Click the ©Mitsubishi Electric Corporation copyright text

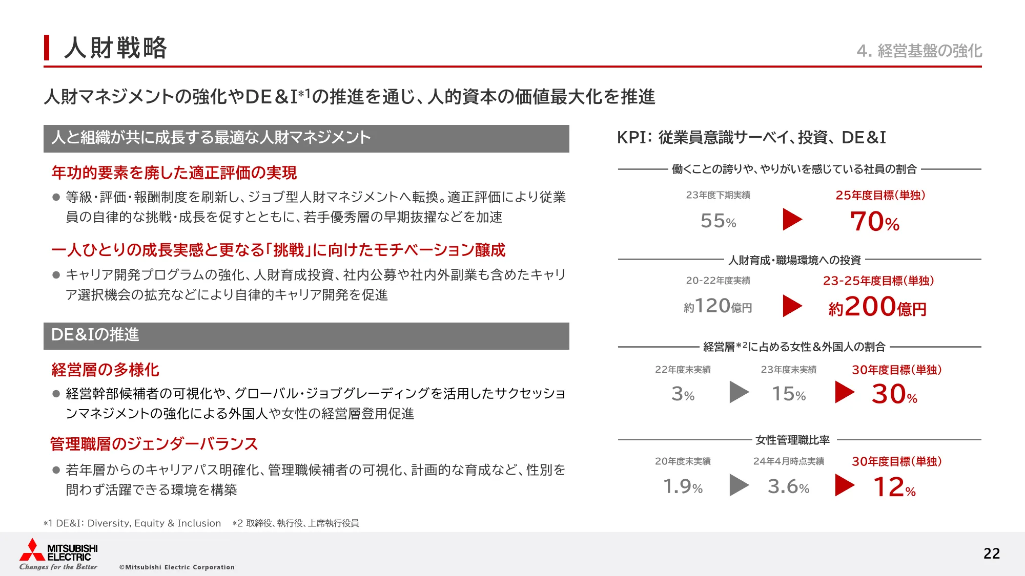(177, 567)
